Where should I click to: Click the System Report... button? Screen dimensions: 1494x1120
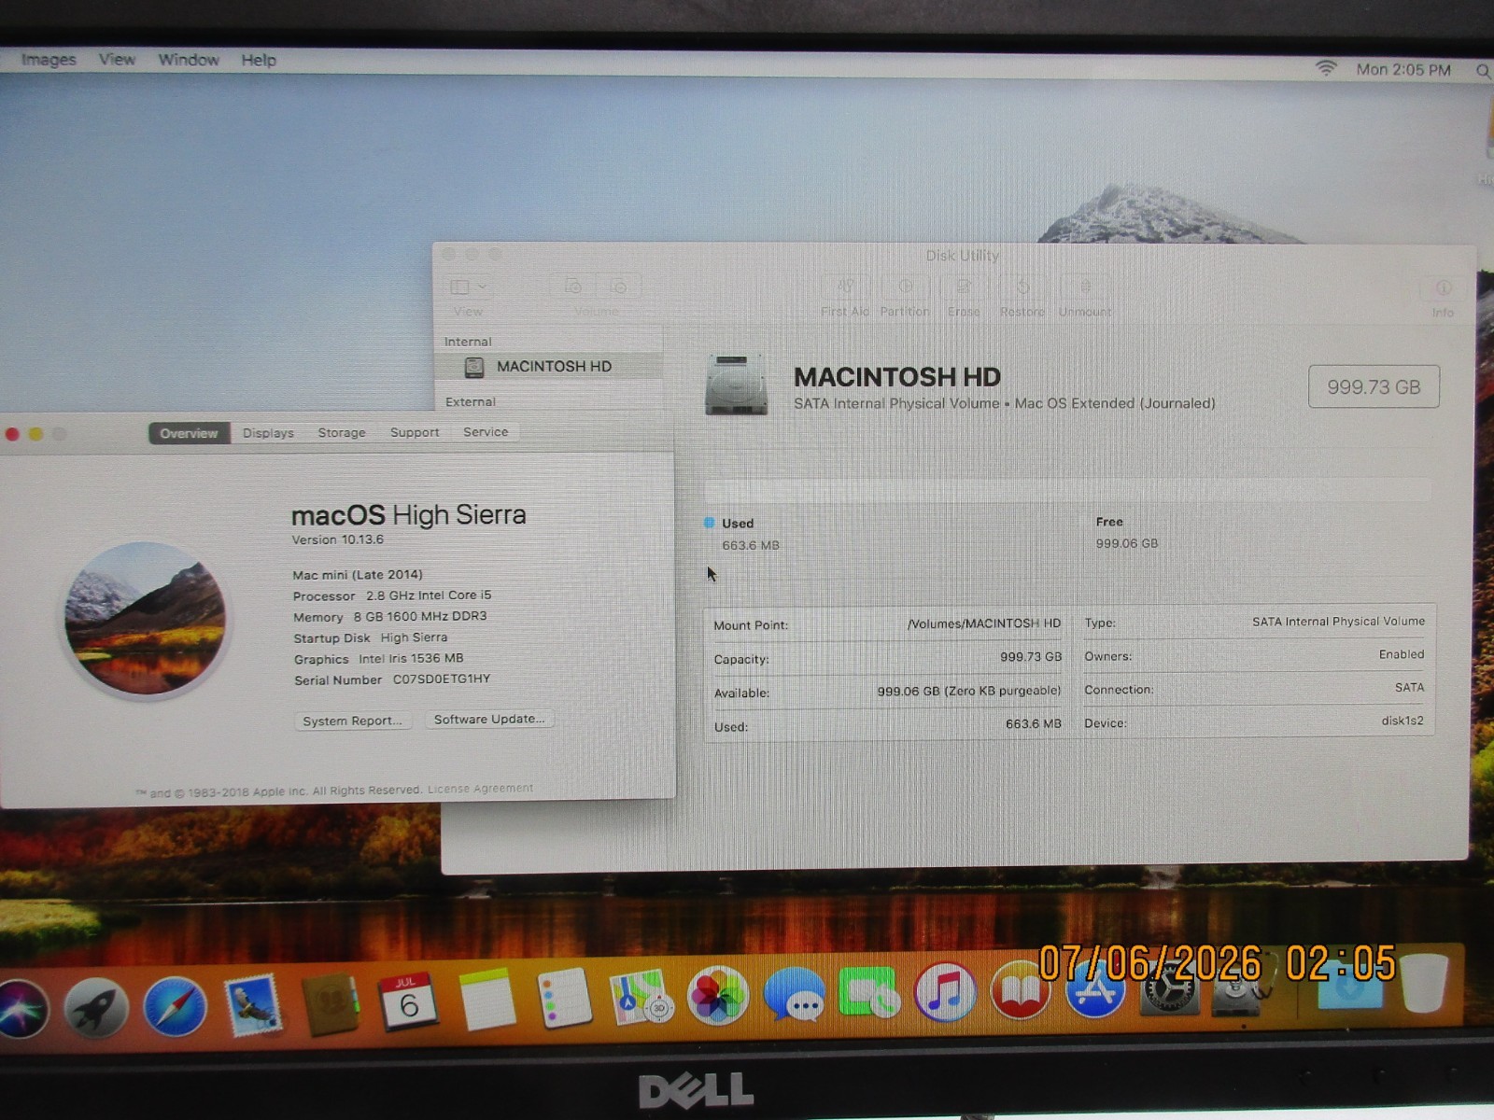353,721
